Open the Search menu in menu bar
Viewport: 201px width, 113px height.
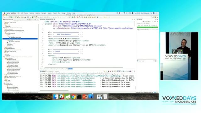point(50,13)
